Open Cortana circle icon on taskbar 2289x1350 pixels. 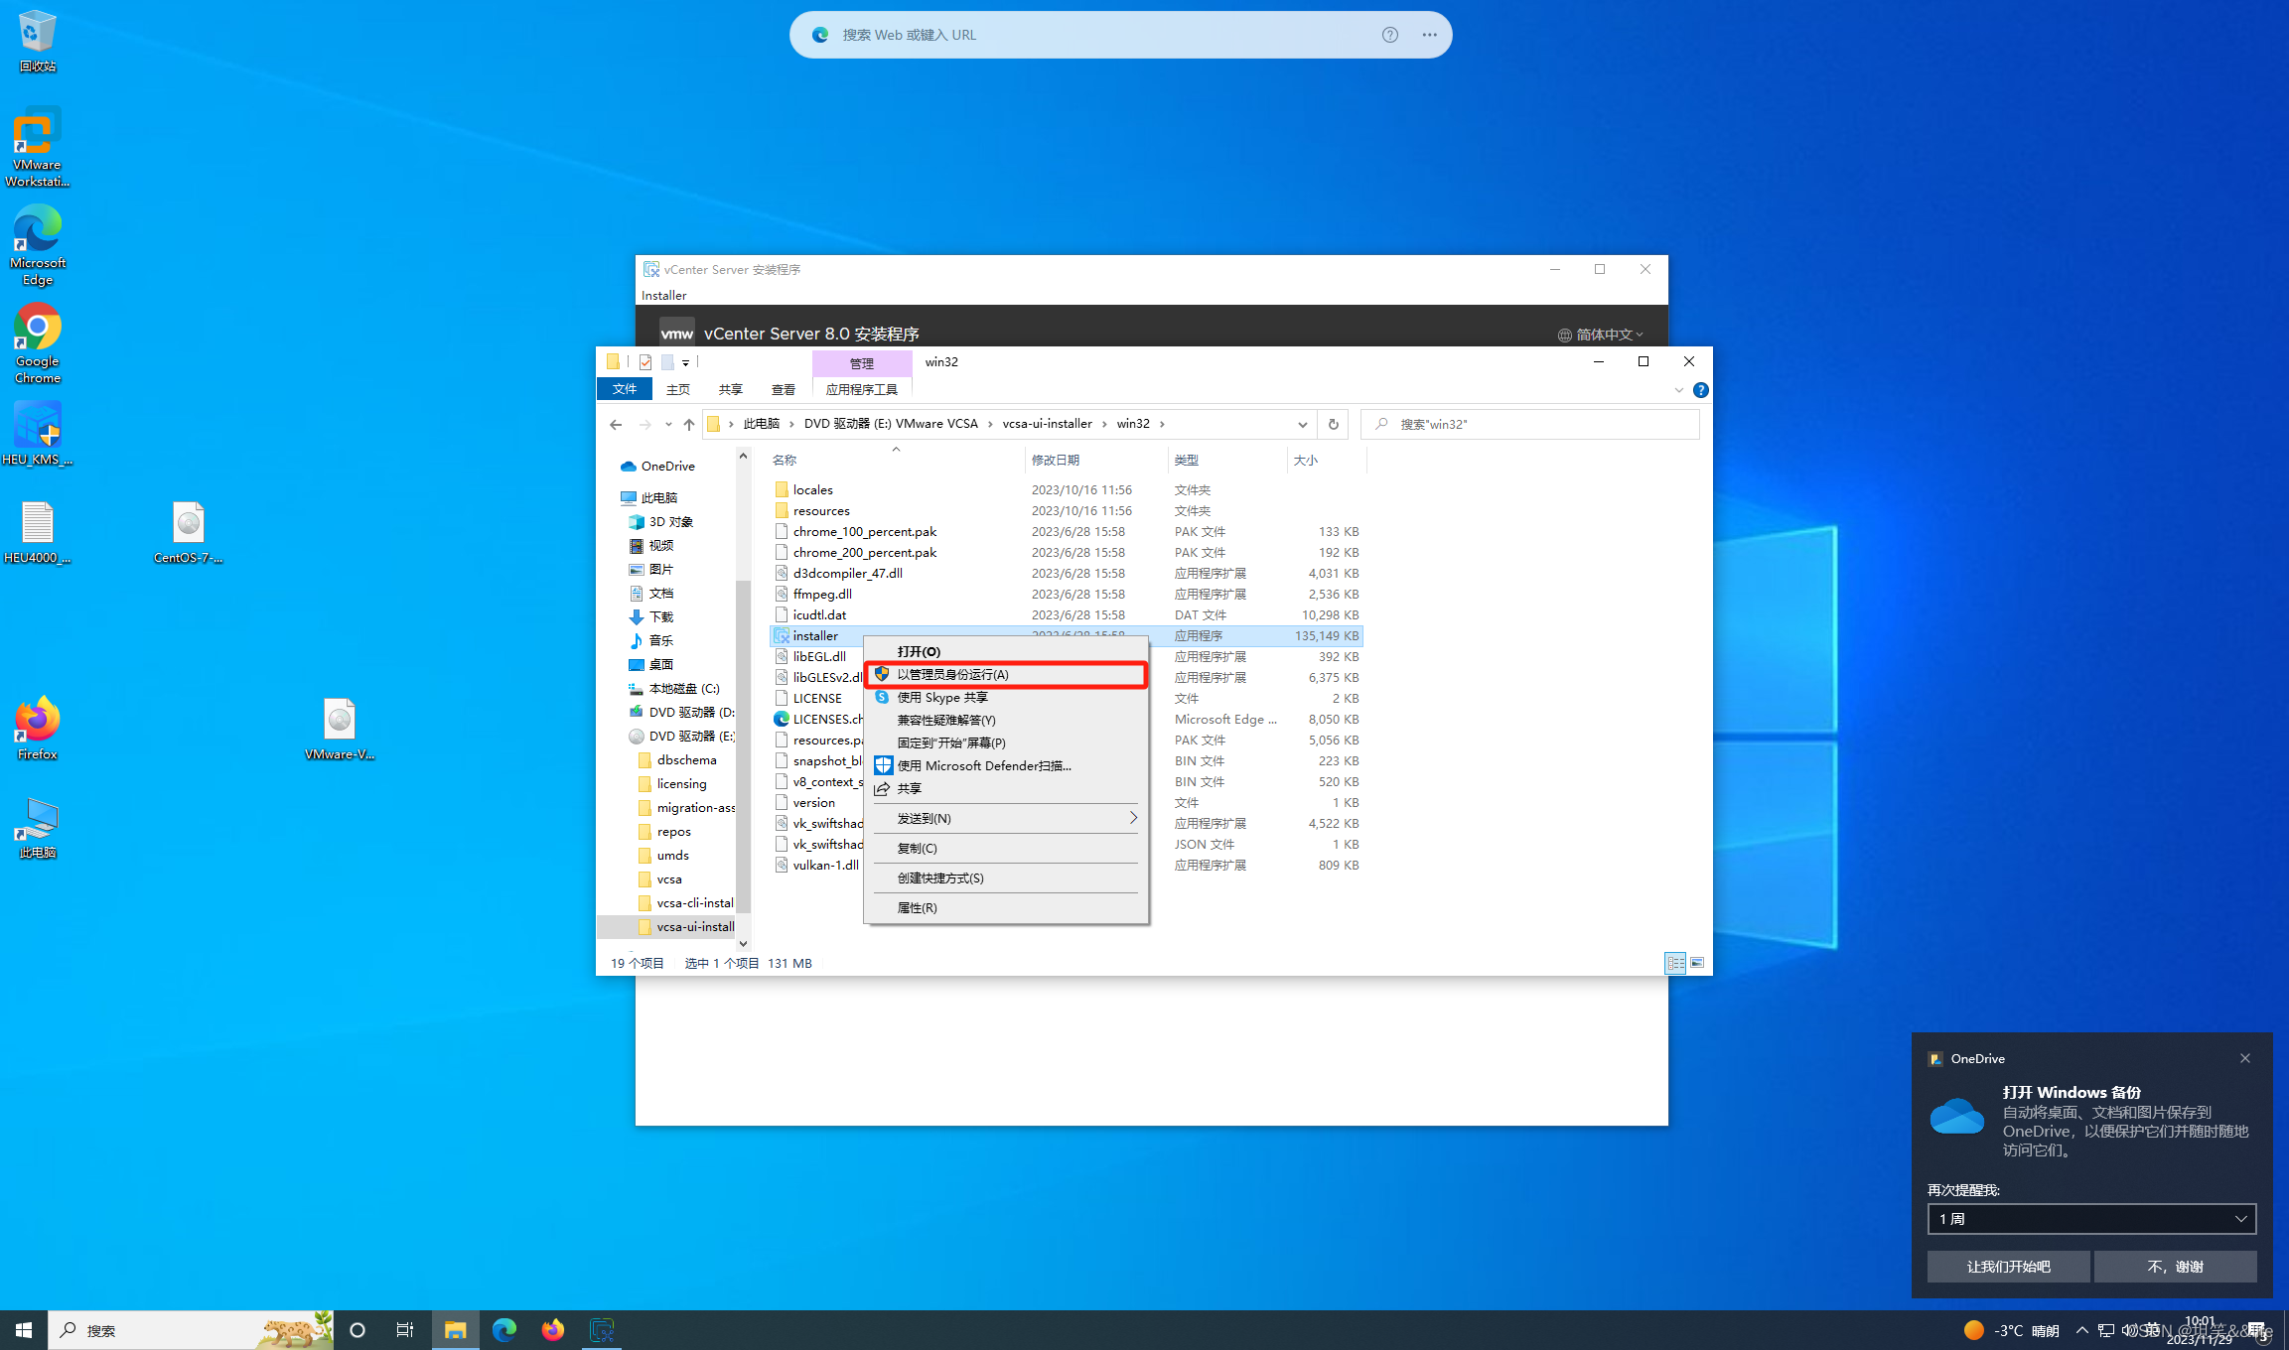358,1330
